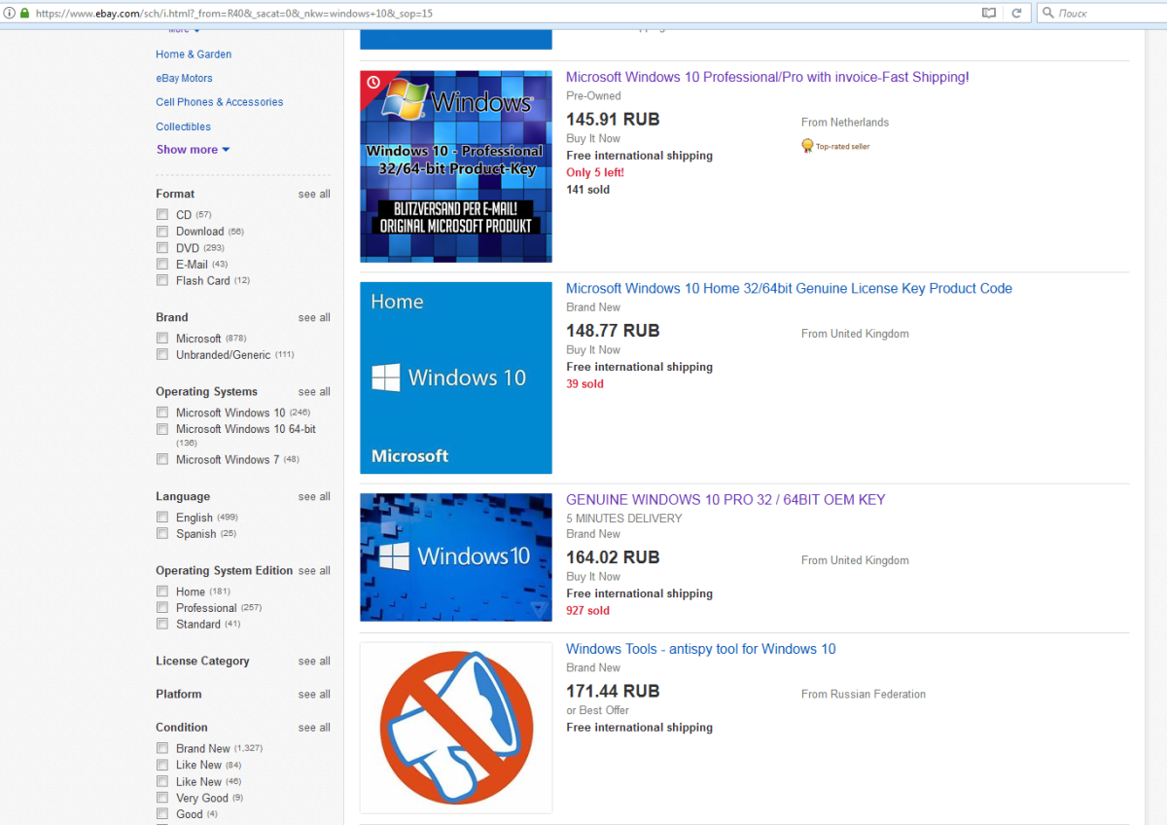Enable the Unbranded/Generic brand filter
1167x825 pixels.
click(x=162, y=354)
